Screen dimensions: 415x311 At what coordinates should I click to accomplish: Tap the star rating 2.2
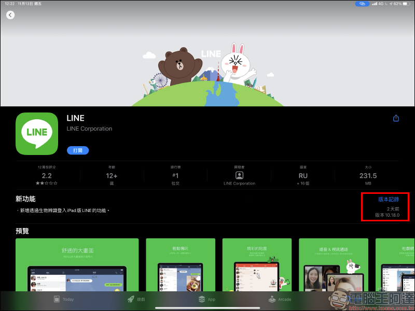(47, 176)
